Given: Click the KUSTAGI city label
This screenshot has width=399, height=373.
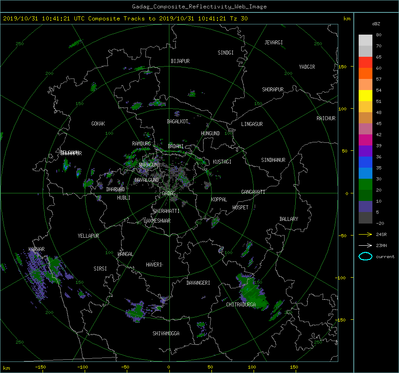Looking at the screenshot, I should tap(222, 162).
